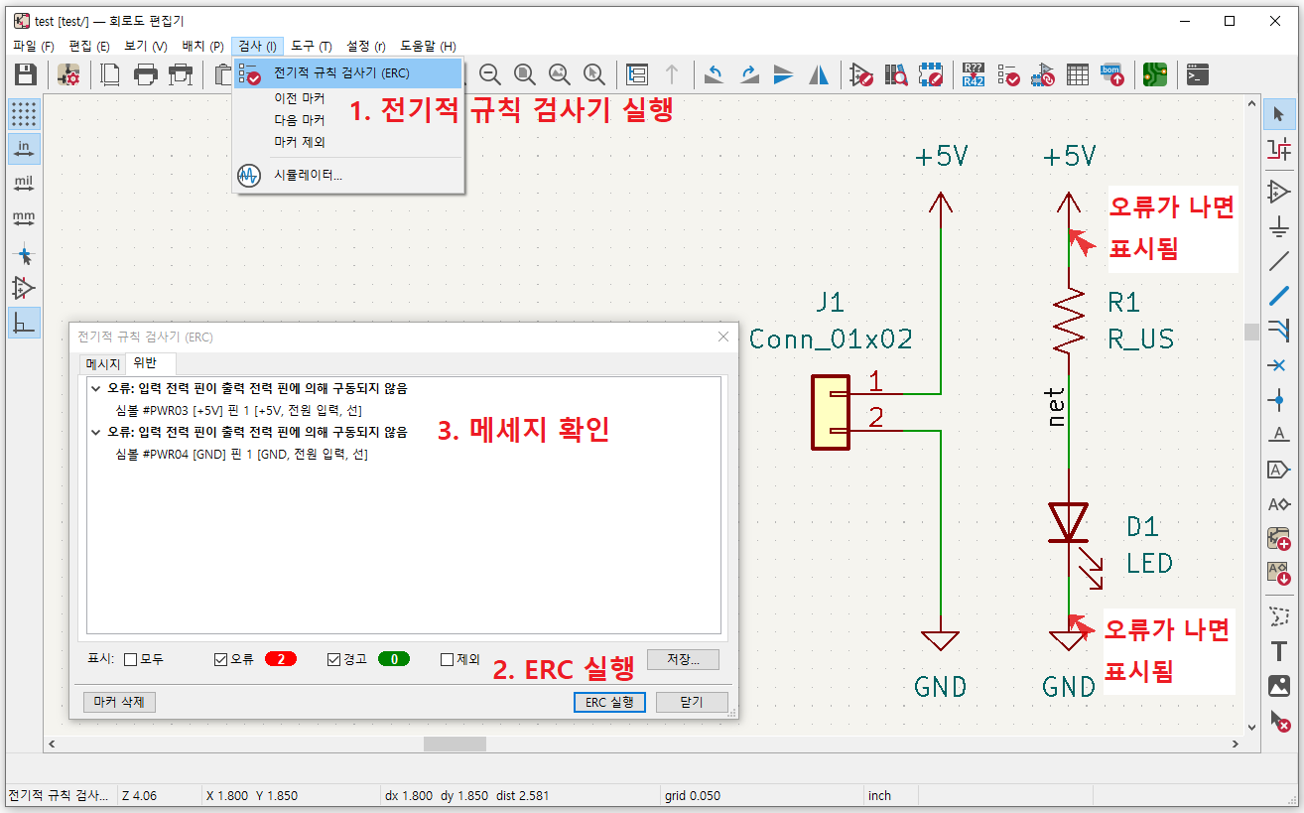Collapse the first ERC error entry
This screenshot has height=813, width=1304.
95,389
